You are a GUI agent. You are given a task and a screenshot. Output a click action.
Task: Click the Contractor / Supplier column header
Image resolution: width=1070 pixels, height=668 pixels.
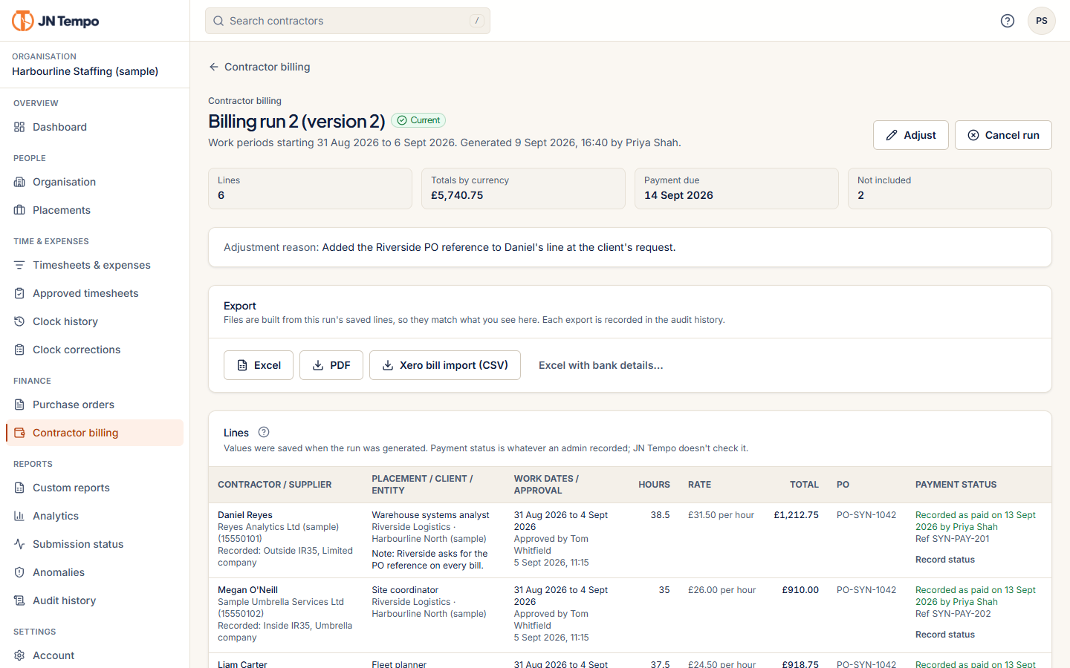275,485
